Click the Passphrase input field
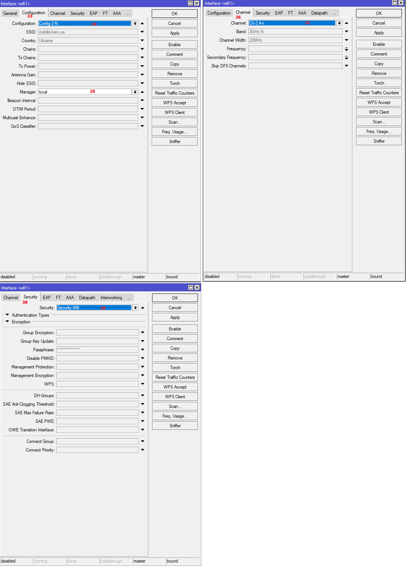Image resolution: width=406 pixels, height=567 pixels. (x=97, y=350)
